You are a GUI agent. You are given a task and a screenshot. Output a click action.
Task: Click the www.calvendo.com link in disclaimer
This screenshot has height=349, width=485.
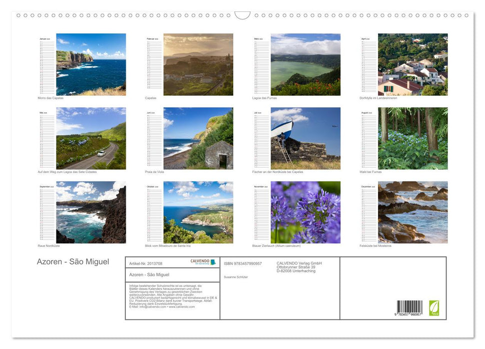coord(181,307)
